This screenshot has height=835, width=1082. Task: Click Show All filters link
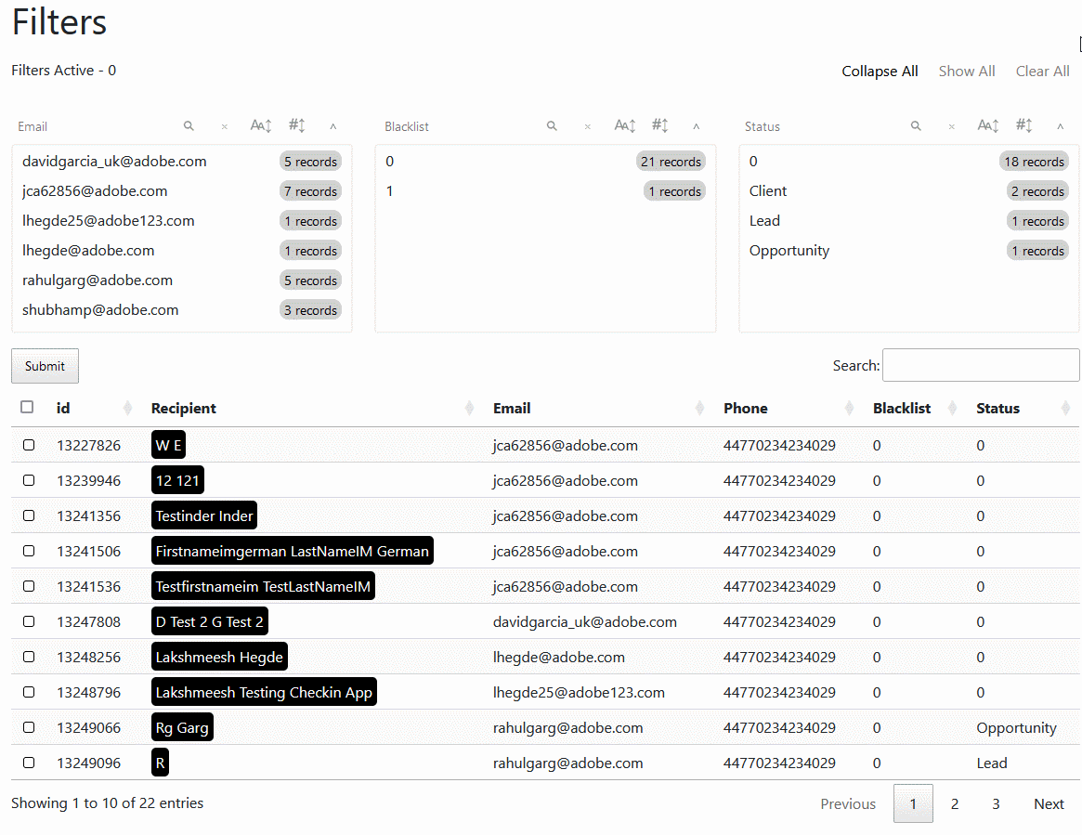pyautogui.click(x=966, y=72)
